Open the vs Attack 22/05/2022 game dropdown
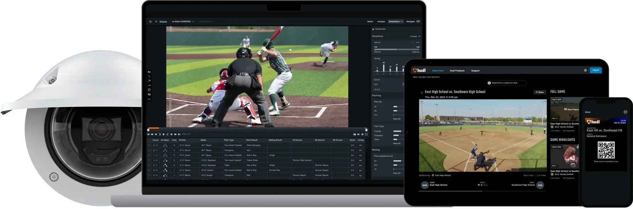The width and height of the screenshot is (633, 209). pyautogui.click(x=183, y=22)
